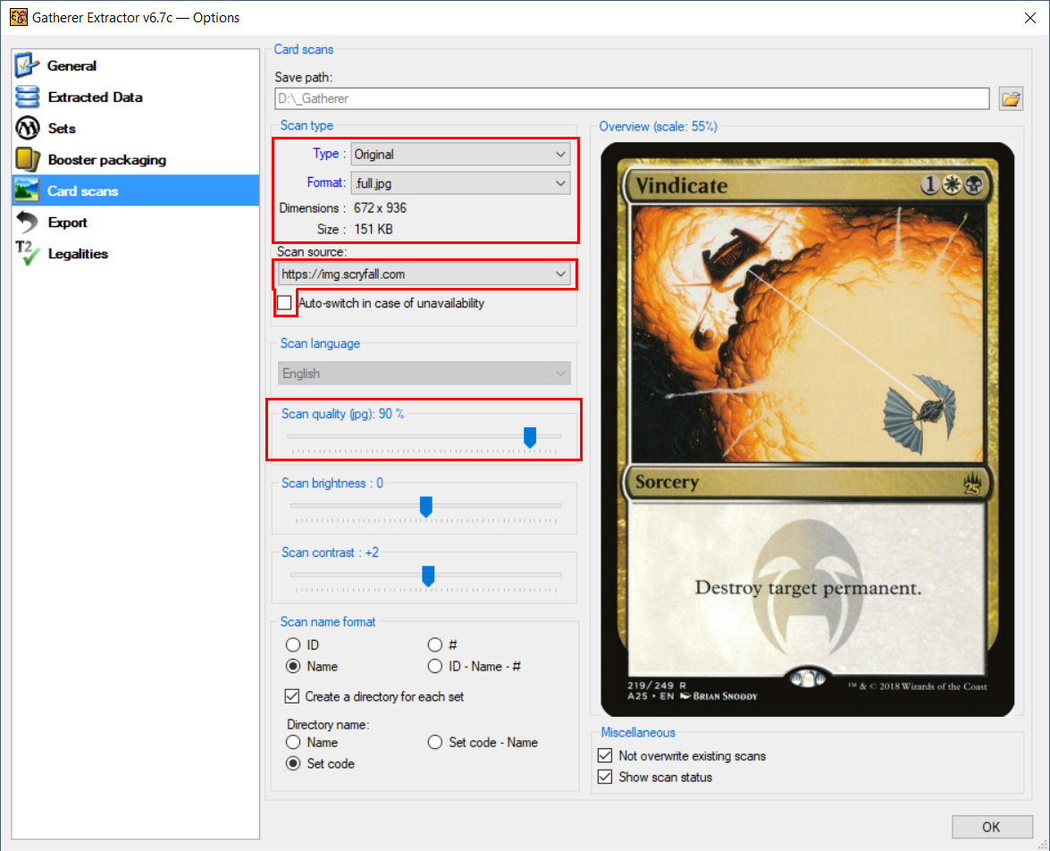The width and height of the screenshot is (1050, 851).
Task: Switch to the Legalities options page
Action: click(x=77, y=254)
